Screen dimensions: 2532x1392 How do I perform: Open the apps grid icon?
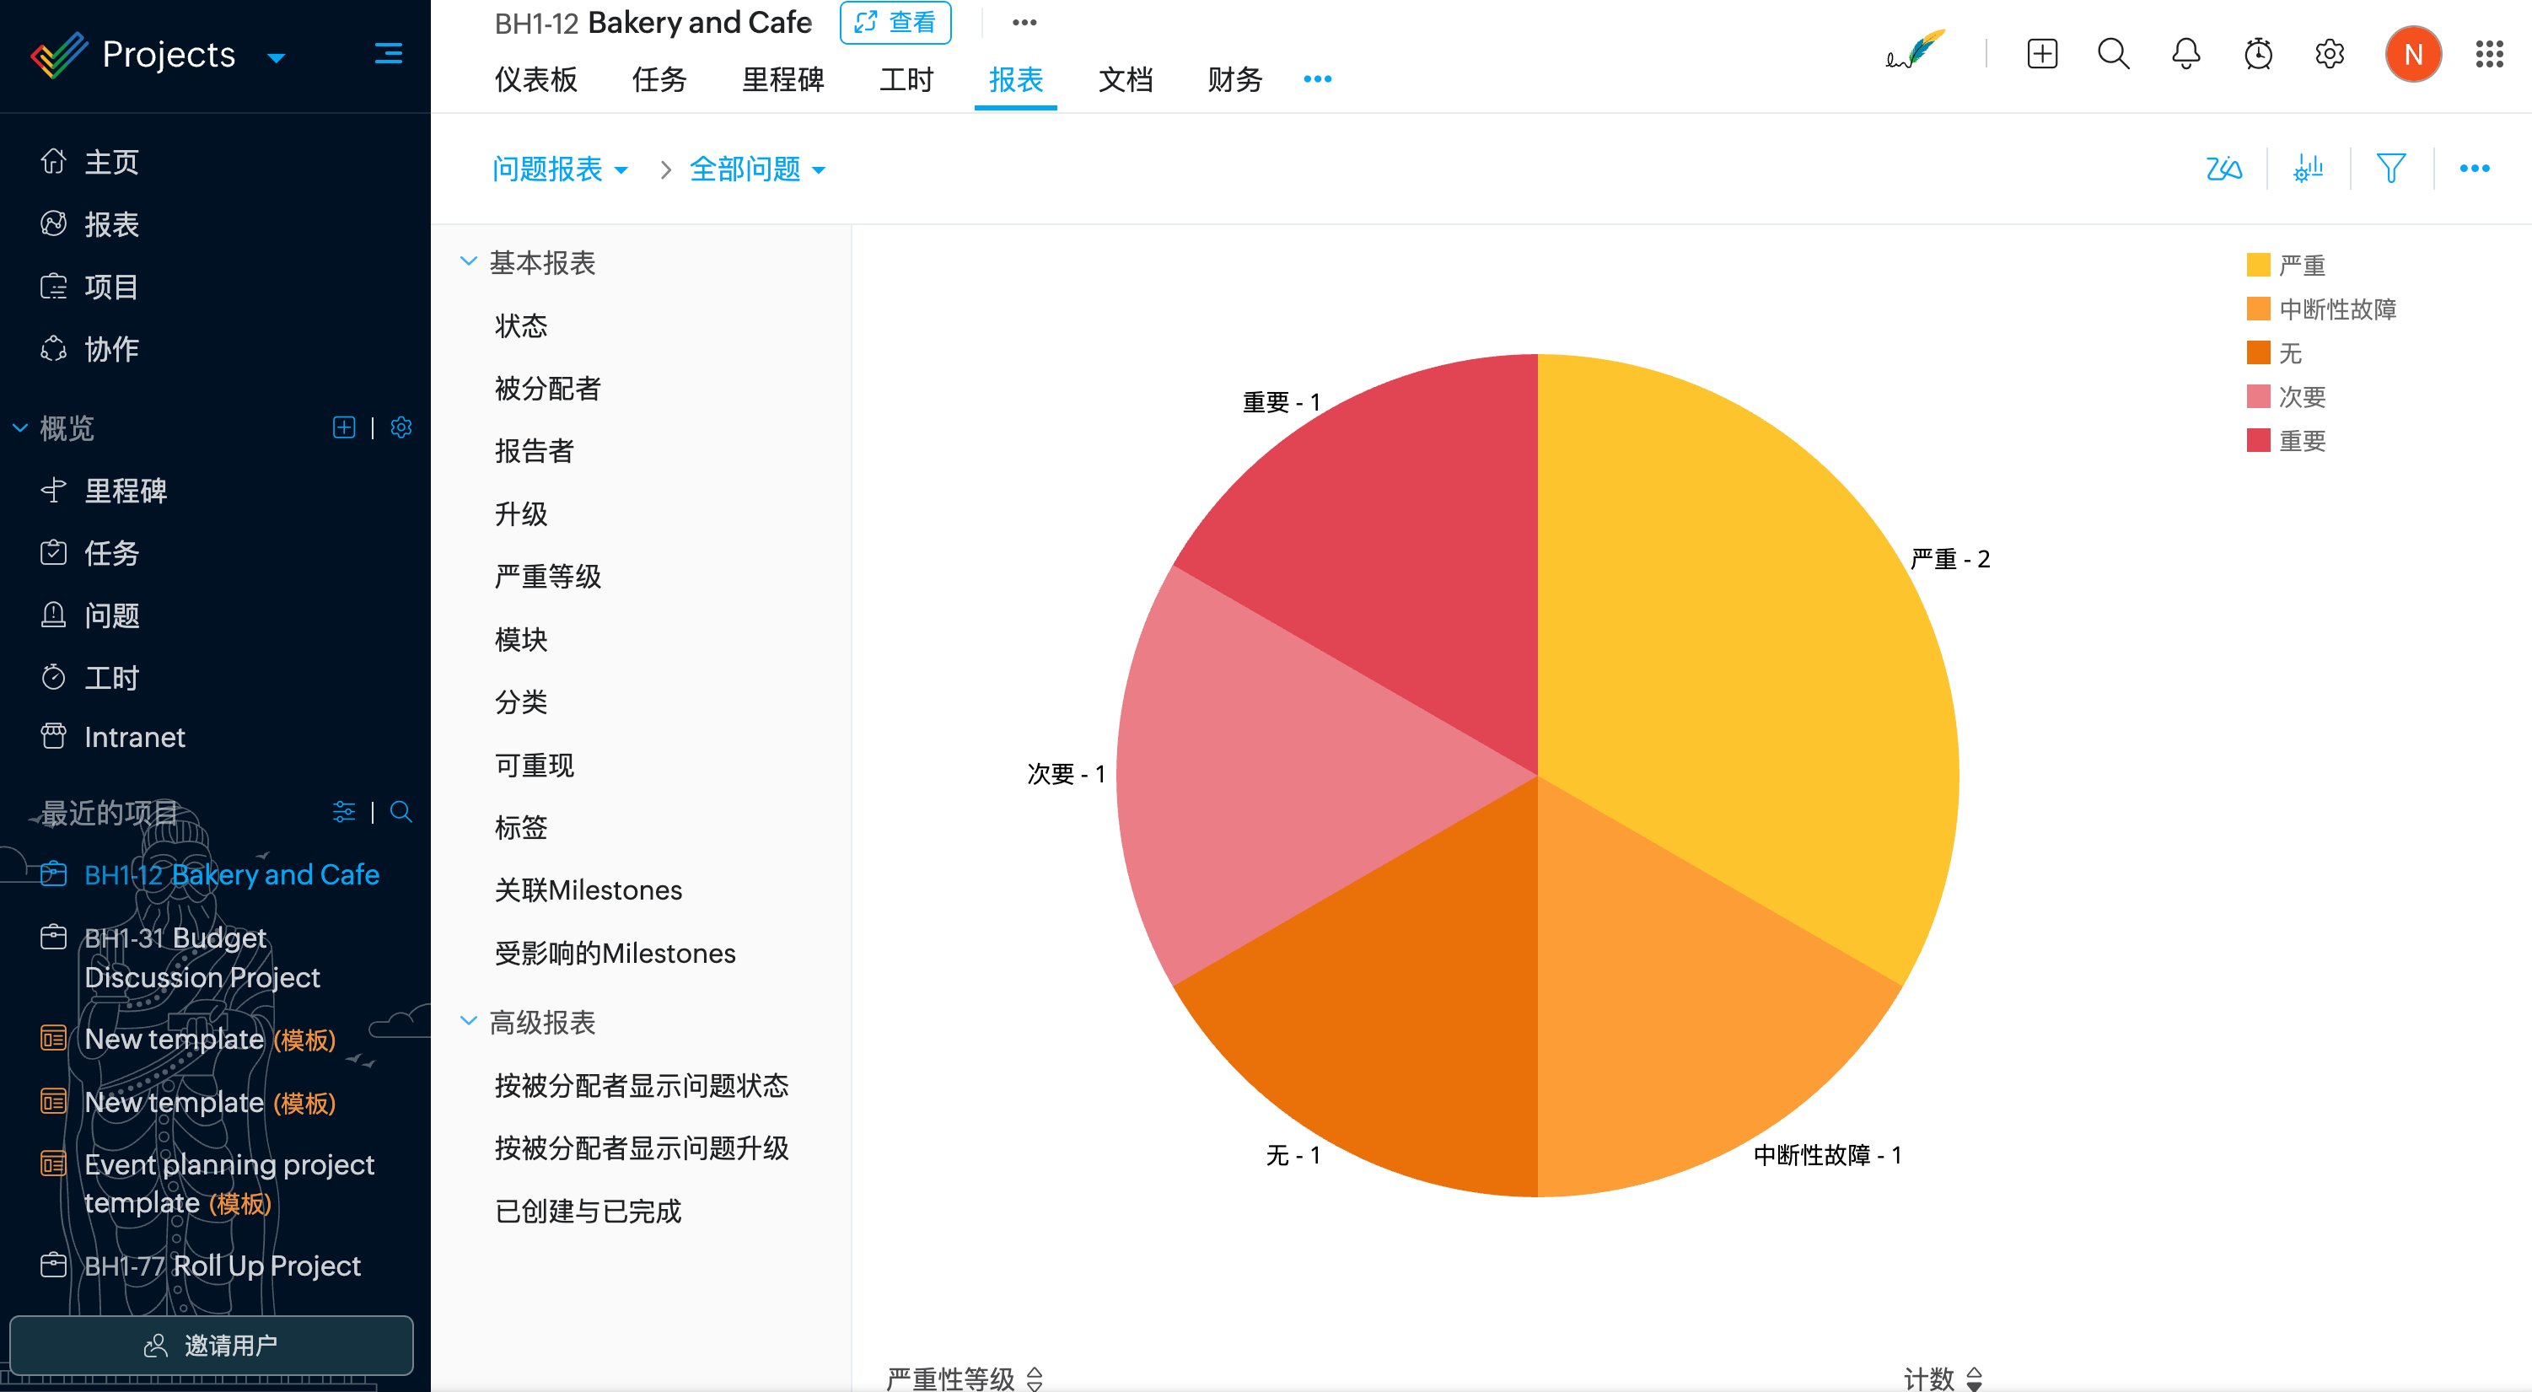click(2489, 54)
